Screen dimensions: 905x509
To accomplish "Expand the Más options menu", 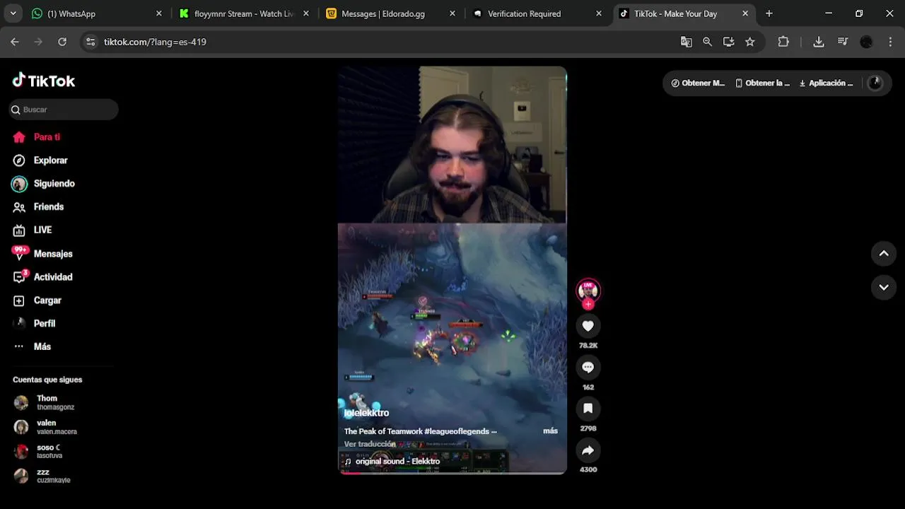I will click(42, 346).
